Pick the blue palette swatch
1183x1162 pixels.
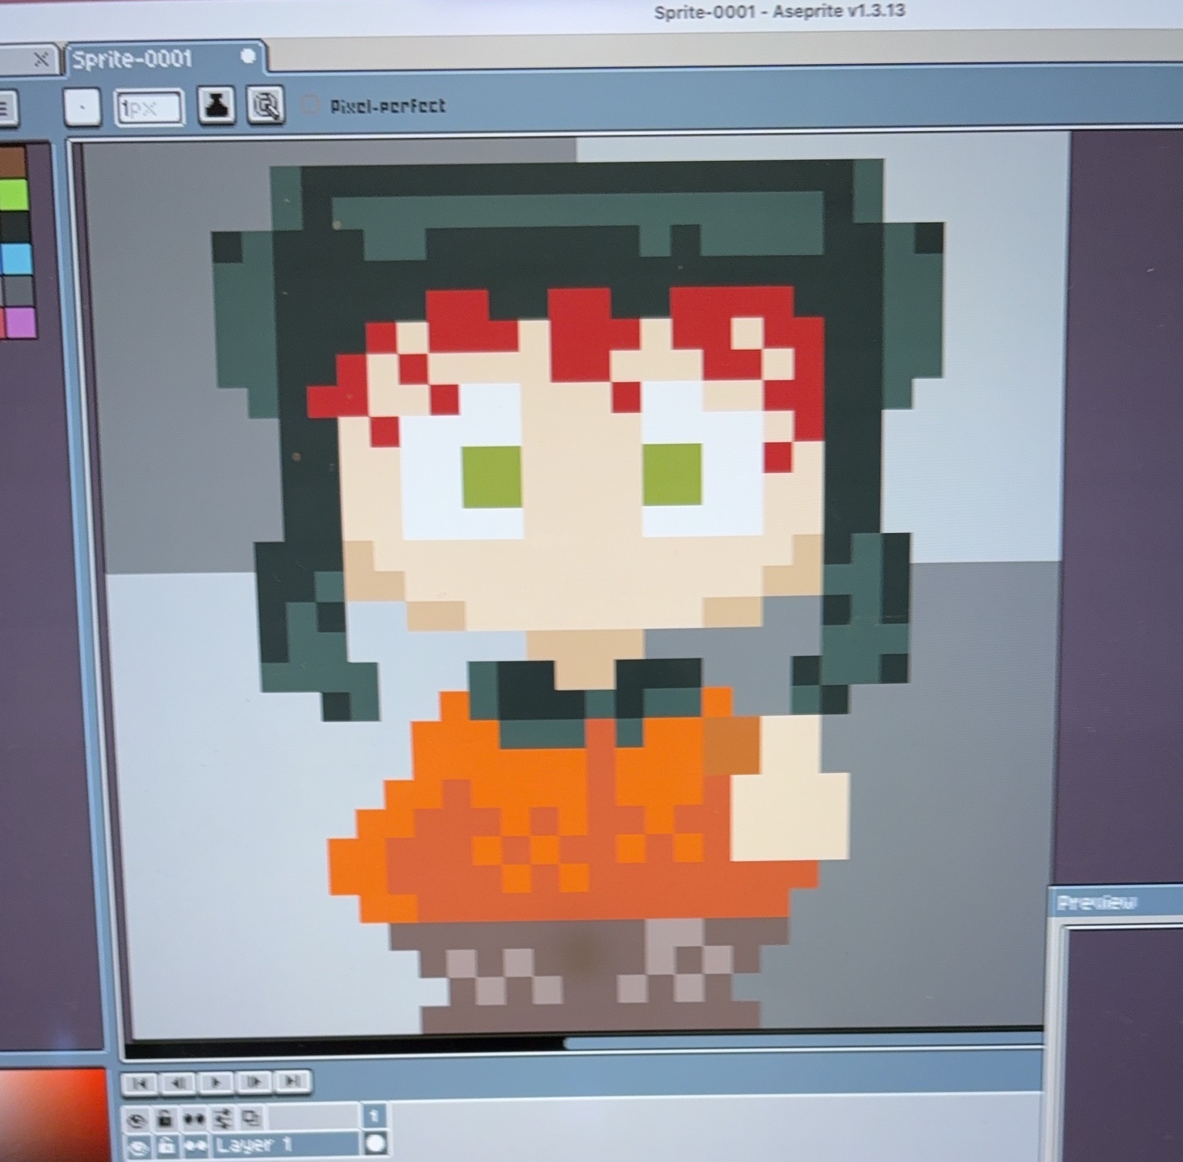(15, 259)
